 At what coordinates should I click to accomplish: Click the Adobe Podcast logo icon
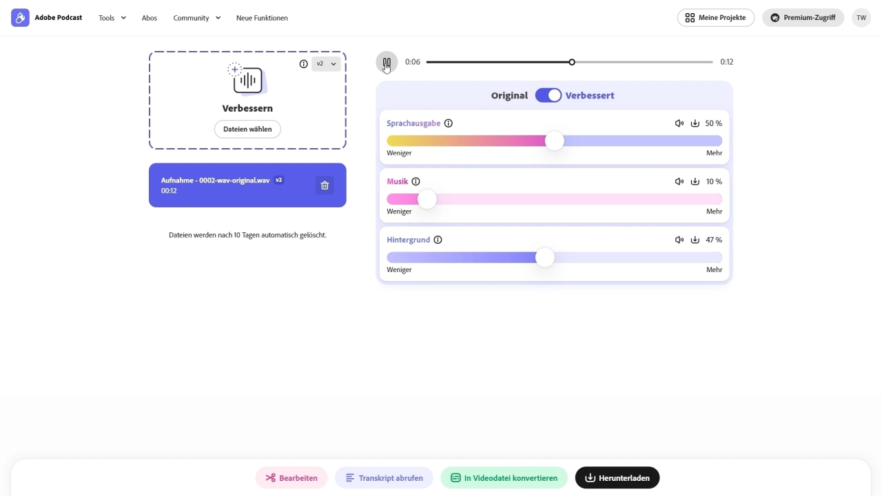21,18
